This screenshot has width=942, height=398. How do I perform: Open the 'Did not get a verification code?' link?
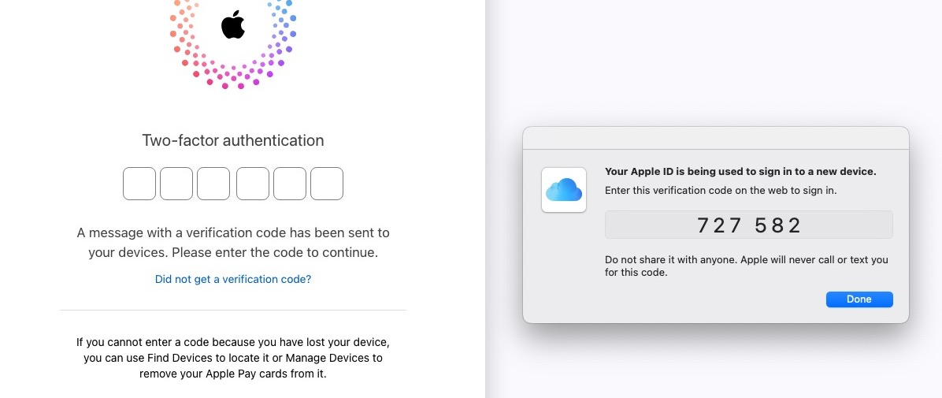tap(233, 279)
